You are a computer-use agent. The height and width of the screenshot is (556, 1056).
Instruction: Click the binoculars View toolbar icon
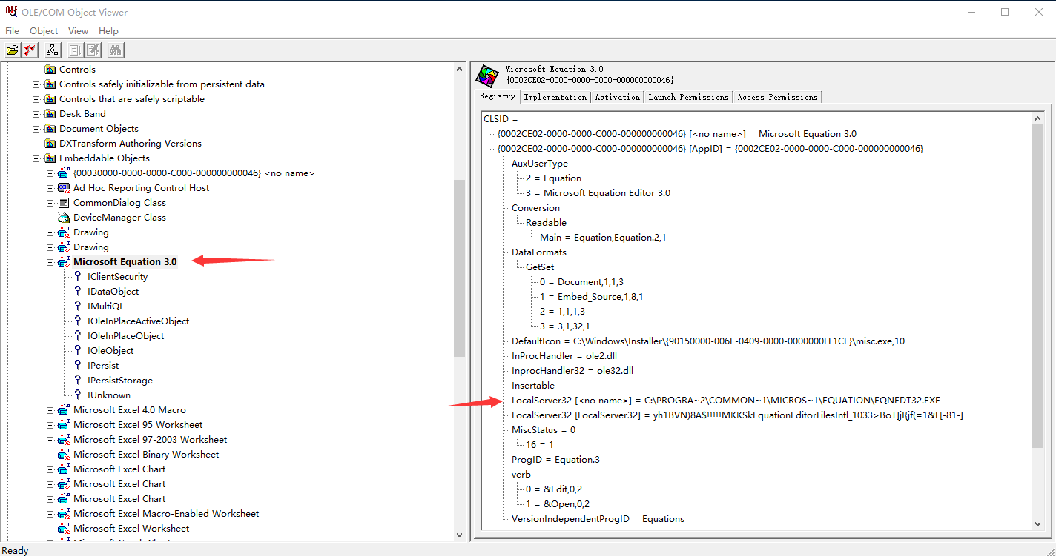click(115, 50)
